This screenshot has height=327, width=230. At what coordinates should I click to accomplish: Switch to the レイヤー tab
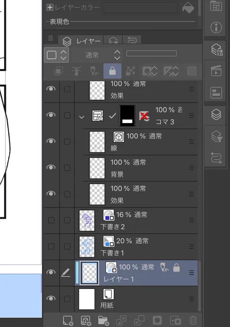click(x=81, y=41)
